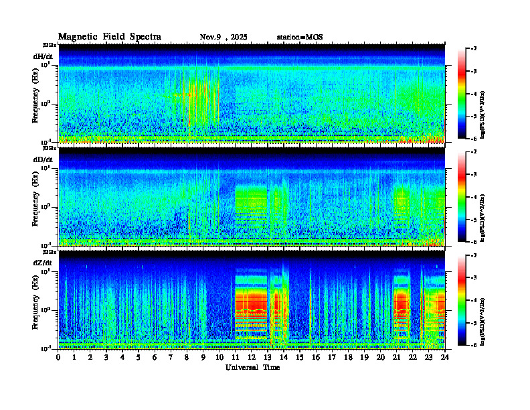
Task: Click Universal Time axis tick "15"
Action: click(300, 358)
